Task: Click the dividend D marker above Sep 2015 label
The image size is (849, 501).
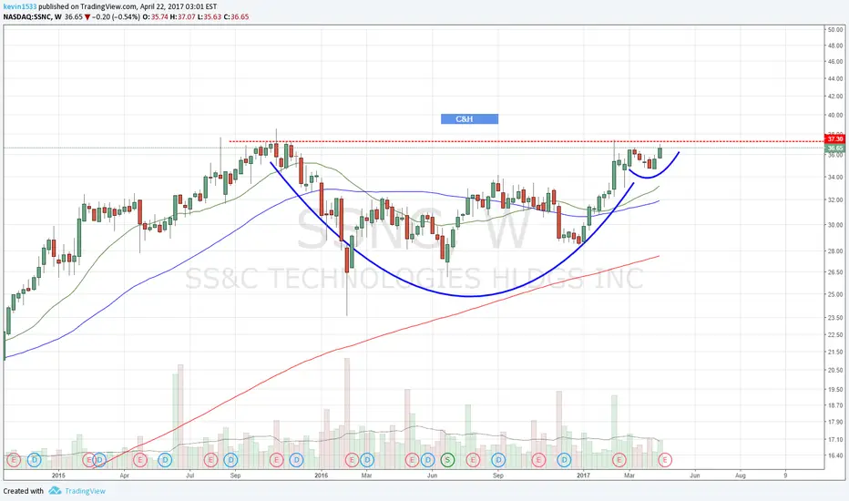Action: pyautogui.click(x=230, y=460)
